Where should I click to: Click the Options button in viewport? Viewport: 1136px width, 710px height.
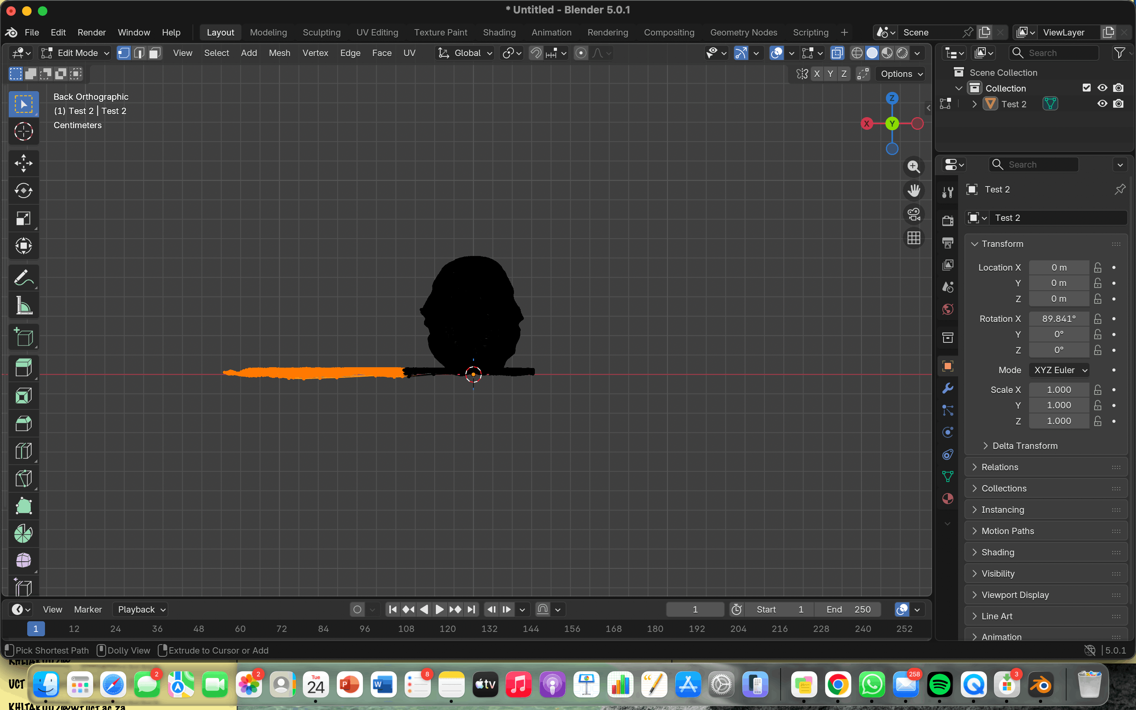click(901, 74)
